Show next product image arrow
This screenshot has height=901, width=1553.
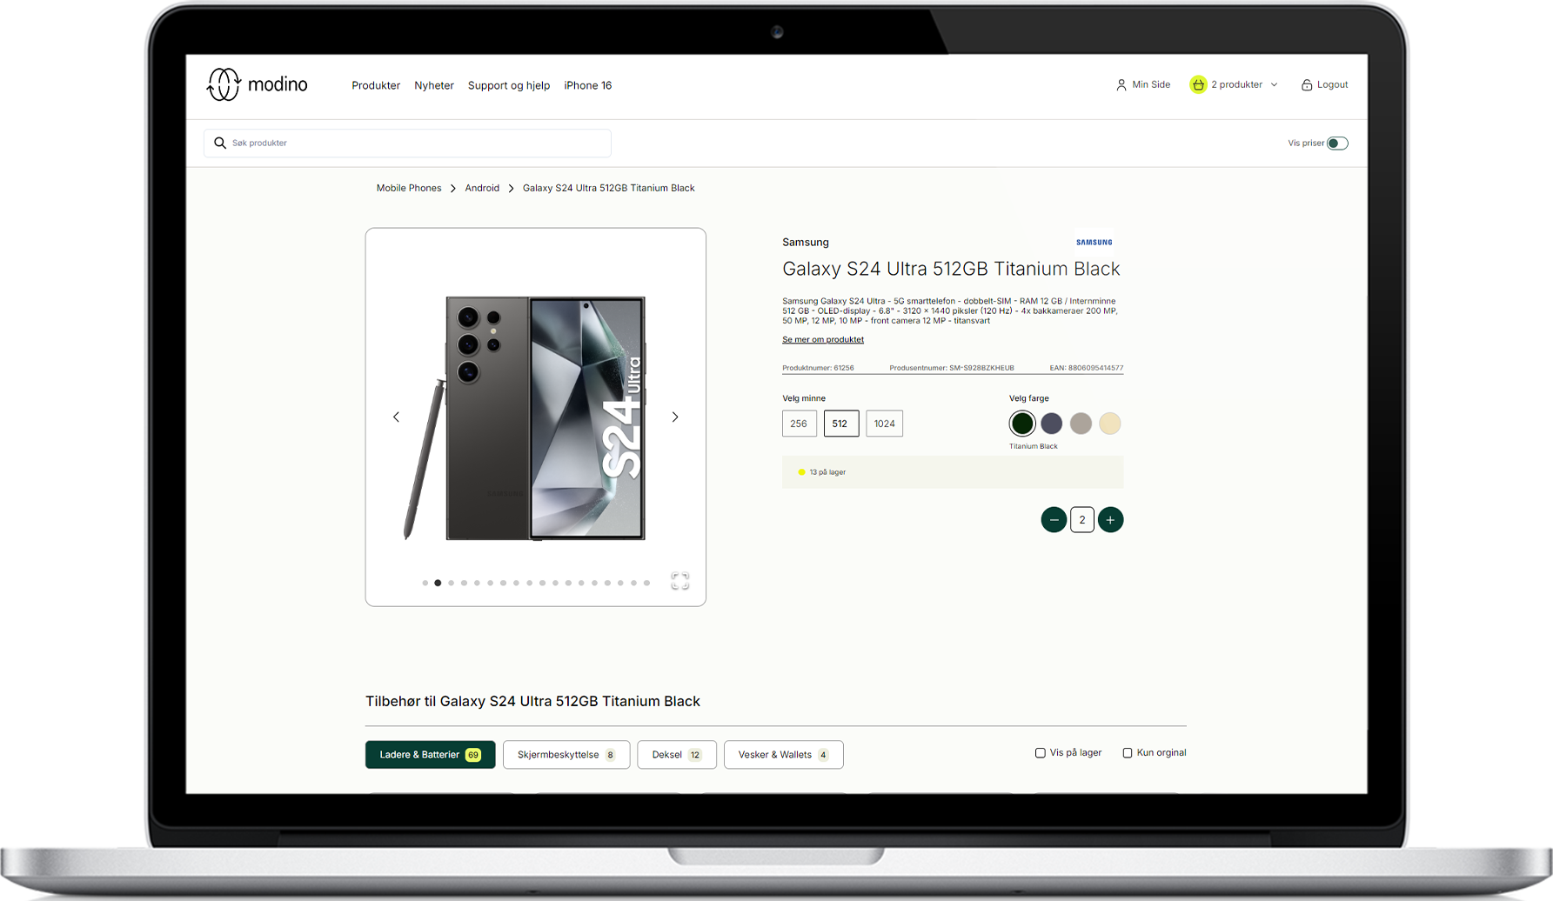pos(675,417)
